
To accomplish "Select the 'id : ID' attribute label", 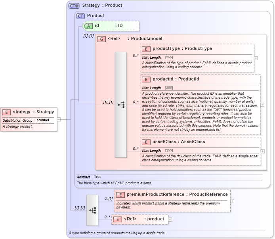I will point(109,26).
